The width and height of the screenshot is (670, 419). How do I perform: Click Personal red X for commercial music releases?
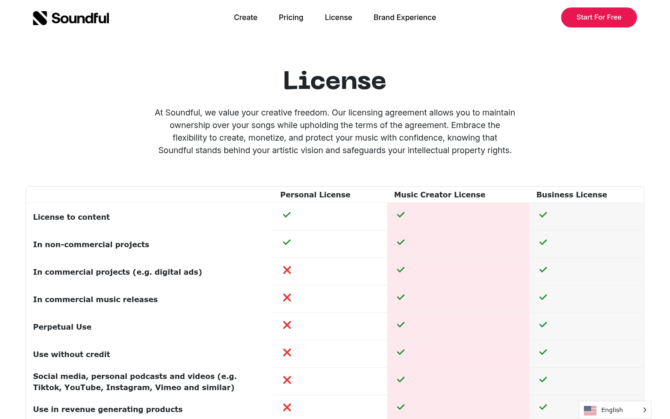point(287,297)
